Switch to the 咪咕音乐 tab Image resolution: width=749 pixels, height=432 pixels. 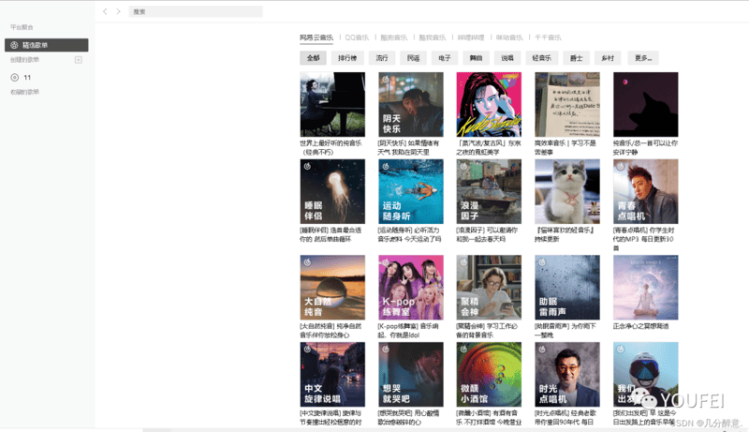pos(509,37)
